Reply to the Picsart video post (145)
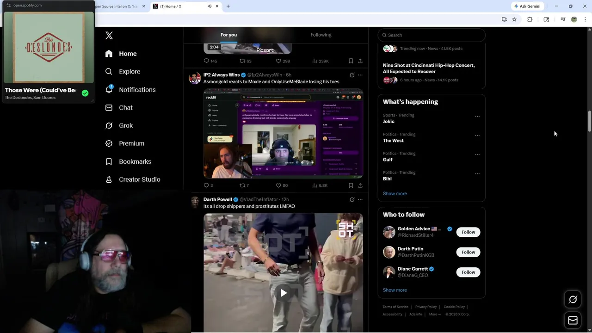This screenshot has width=592, height=333. pos(210,61)
